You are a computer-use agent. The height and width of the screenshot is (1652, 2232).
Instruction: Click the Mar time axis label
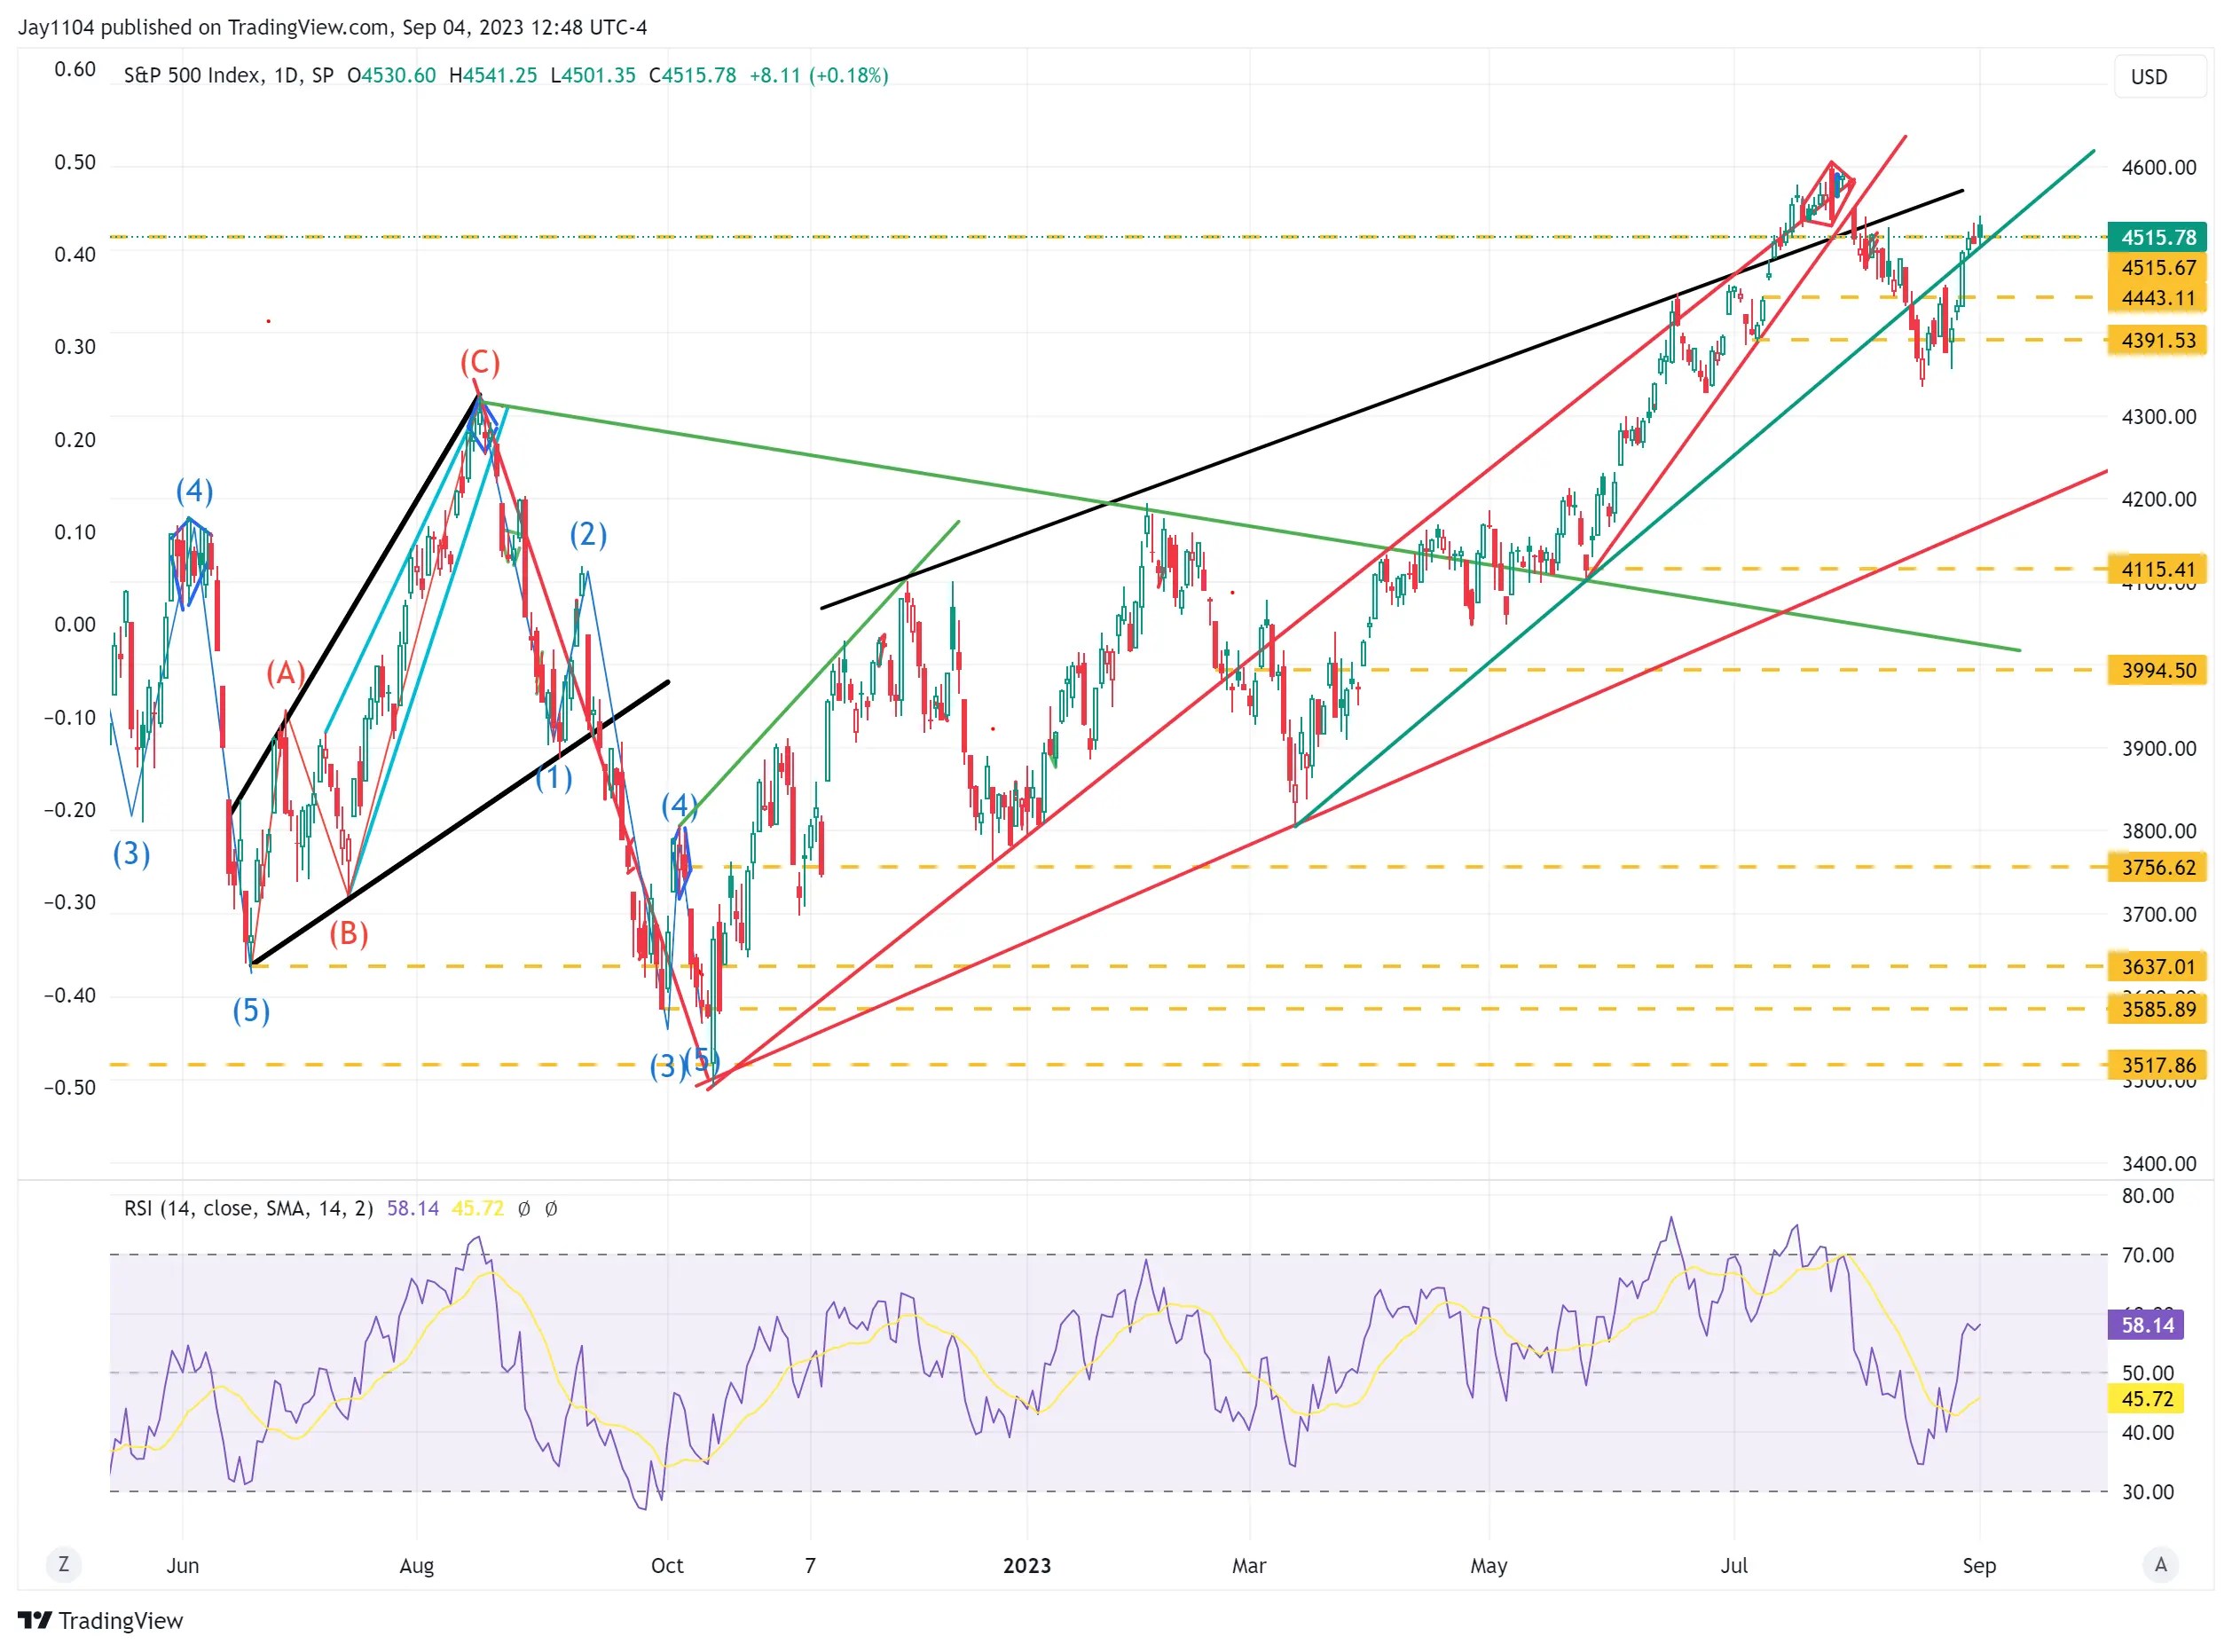(x=1249, y=1566)
